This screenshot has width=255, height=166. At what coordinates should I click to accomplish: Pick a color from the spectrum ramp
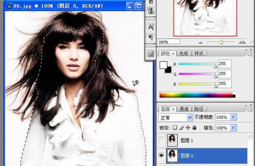(x=198, y=95)
